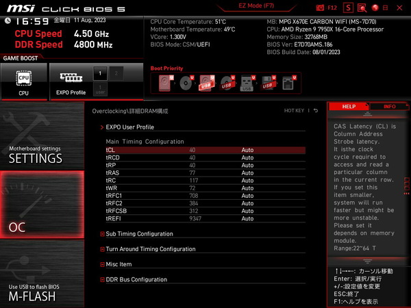Open M-FLASH to flash BIOS from USB
The image size is (411, 308).
(42, 273)
